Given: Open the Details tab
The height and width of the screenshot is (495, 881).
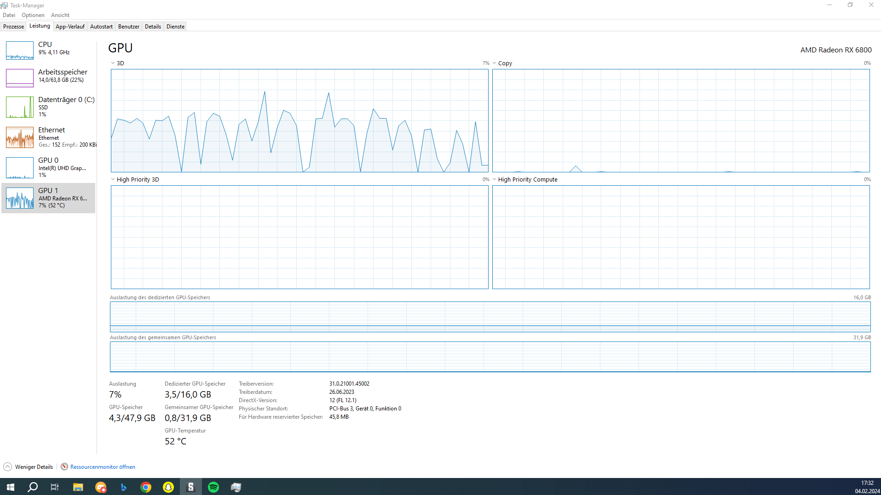Looking at the screenshot, I should click(153, 27).
